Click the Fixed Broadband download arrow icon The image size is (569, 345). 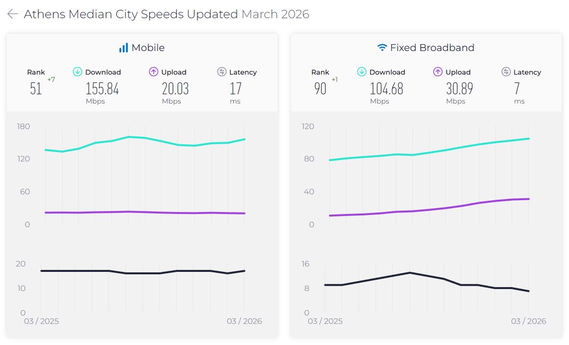click(362, 72)
